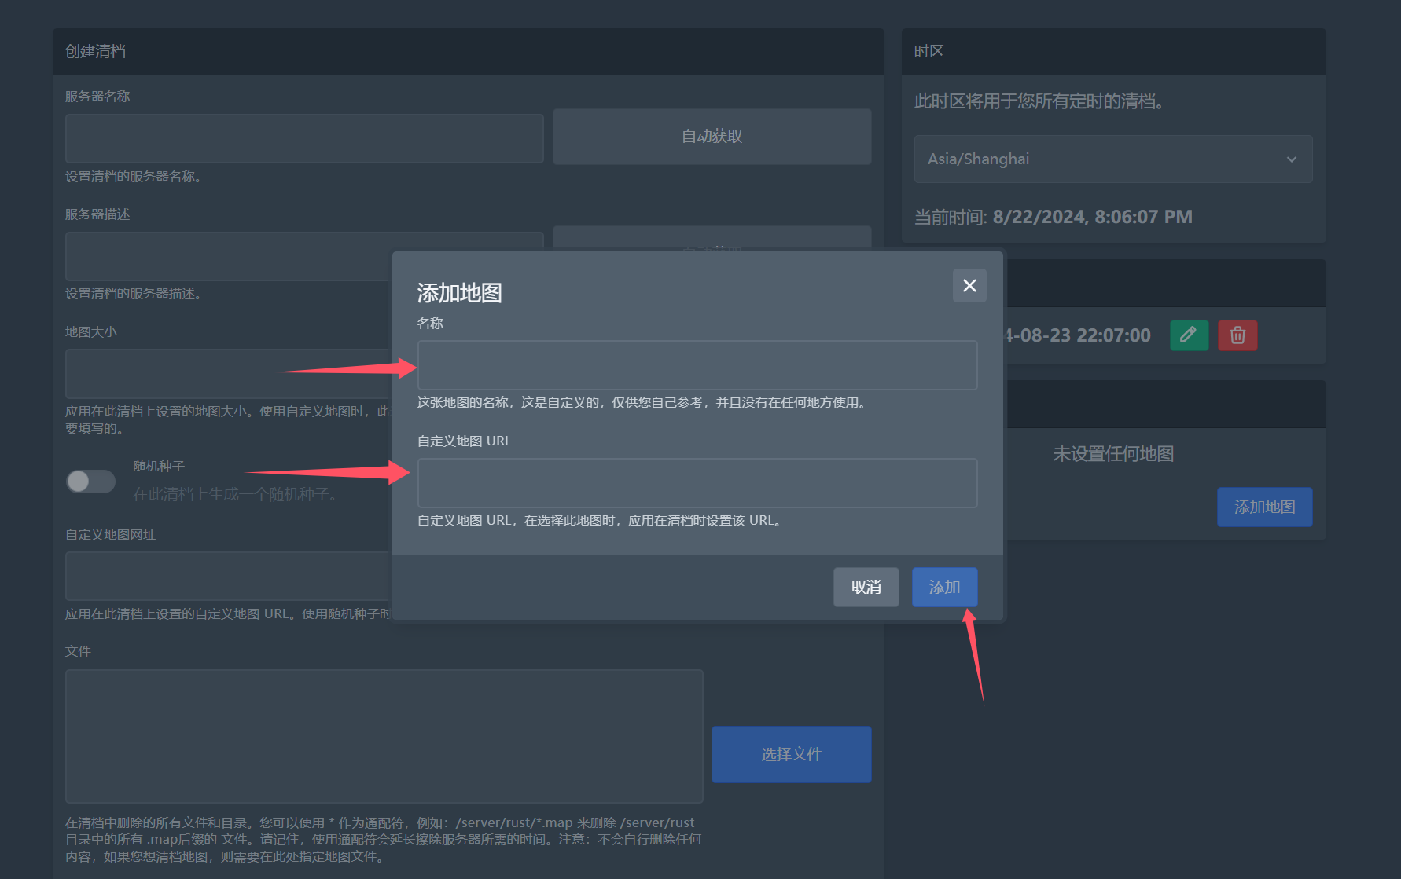The image size is (1401, 879).
Task: Click the green pencil edit icon
Action: (1189, 335)
